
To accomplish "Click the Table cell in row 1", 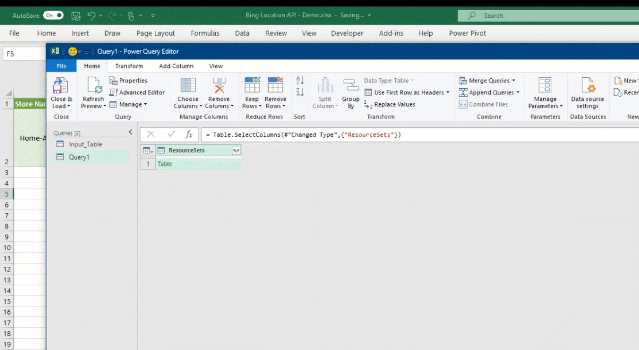I will tap(199, 164).
